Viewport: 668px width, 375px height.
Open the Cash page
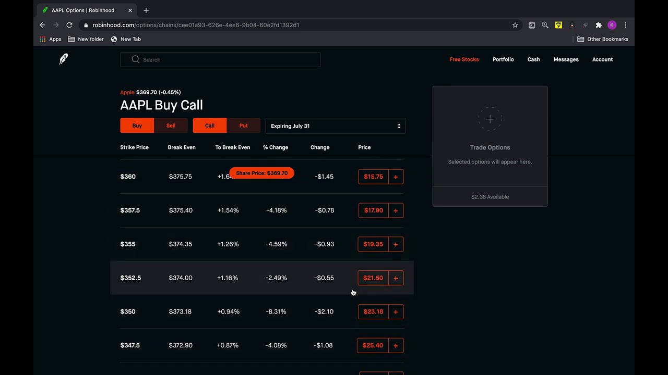pyautogui.click(x=533, y=59)
